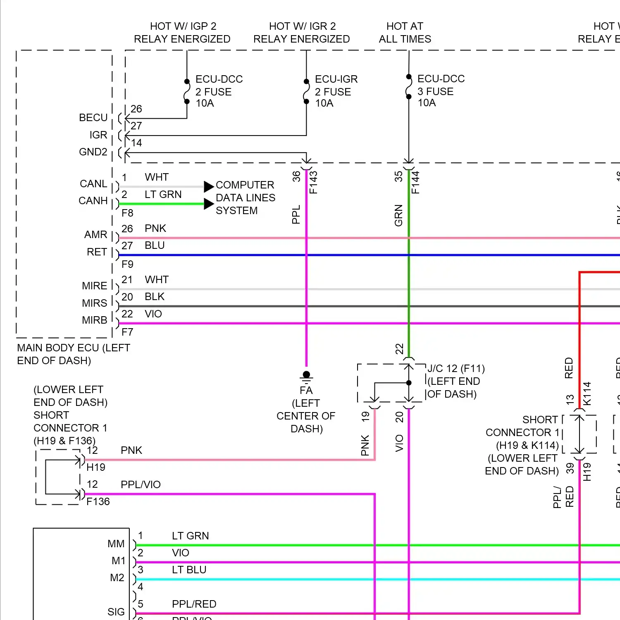Viewport: 620px width, 620px height.
Task: Select the "CANH" terminal label
Action: click(93, 201)
